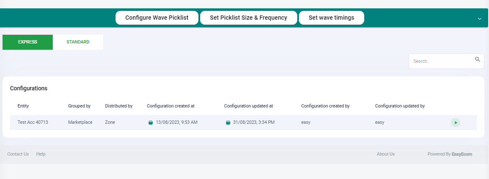Switch to the EXPRESS tab
The width and height of the screenshot is (489, 179).
tap(28, 42)
